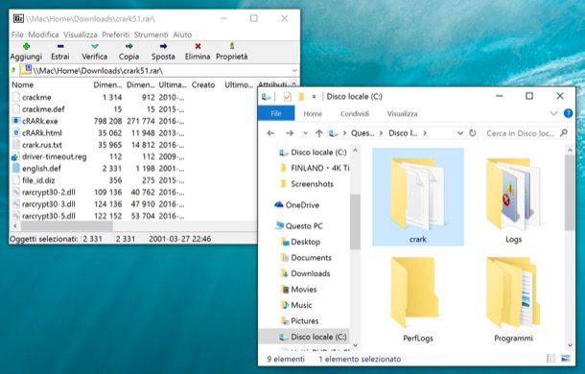The width and height of the screenshot is (585, 374).
Task: Open the recent locations dropdown in Explorer
Action: pos(305,133)
